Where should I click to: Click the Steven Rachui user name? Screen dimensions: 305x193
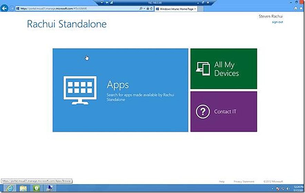click(271, 16)
